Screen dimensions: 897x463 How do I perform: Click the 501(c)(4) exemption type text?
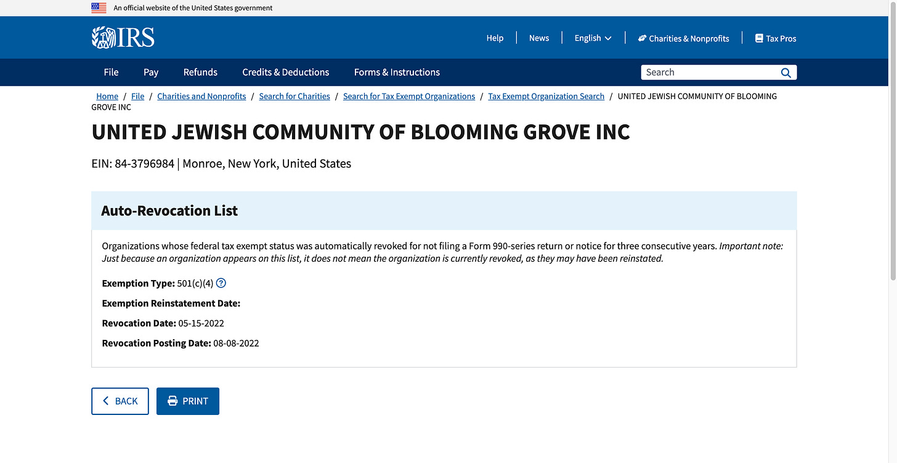tap(195, 283)
